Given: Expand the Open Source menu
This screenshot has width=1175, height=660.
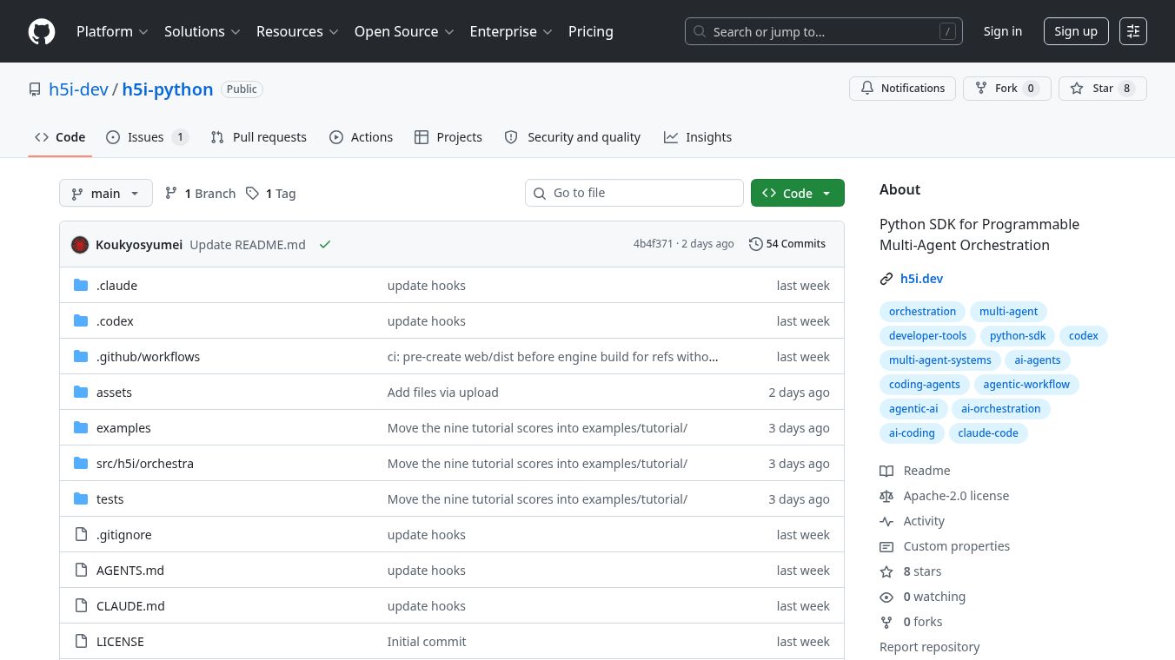Looking at the screenshot, I should [404, 31].
